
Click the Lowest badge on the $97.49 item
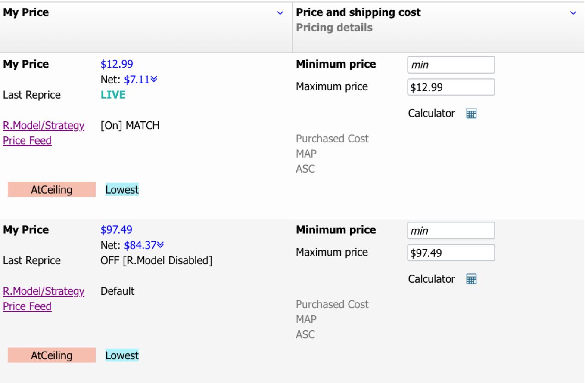coord(122,355)
